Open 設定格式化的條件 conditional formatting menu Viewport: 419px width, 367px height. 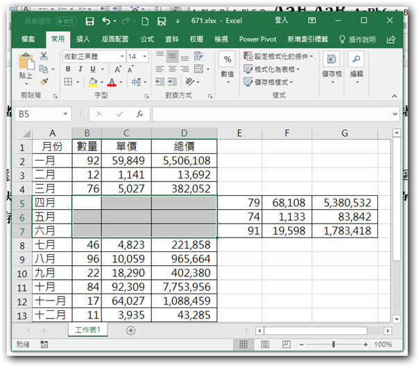(x=278, y=56)
